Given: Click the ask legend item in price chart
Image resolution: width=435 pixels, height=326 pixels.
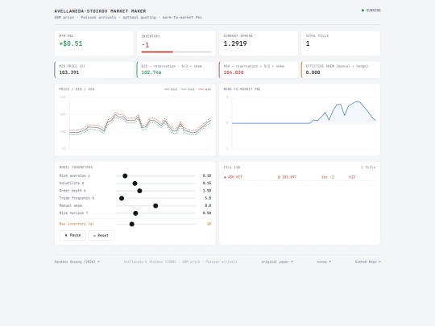Looking at the screenshot, I should click(205, 89).
